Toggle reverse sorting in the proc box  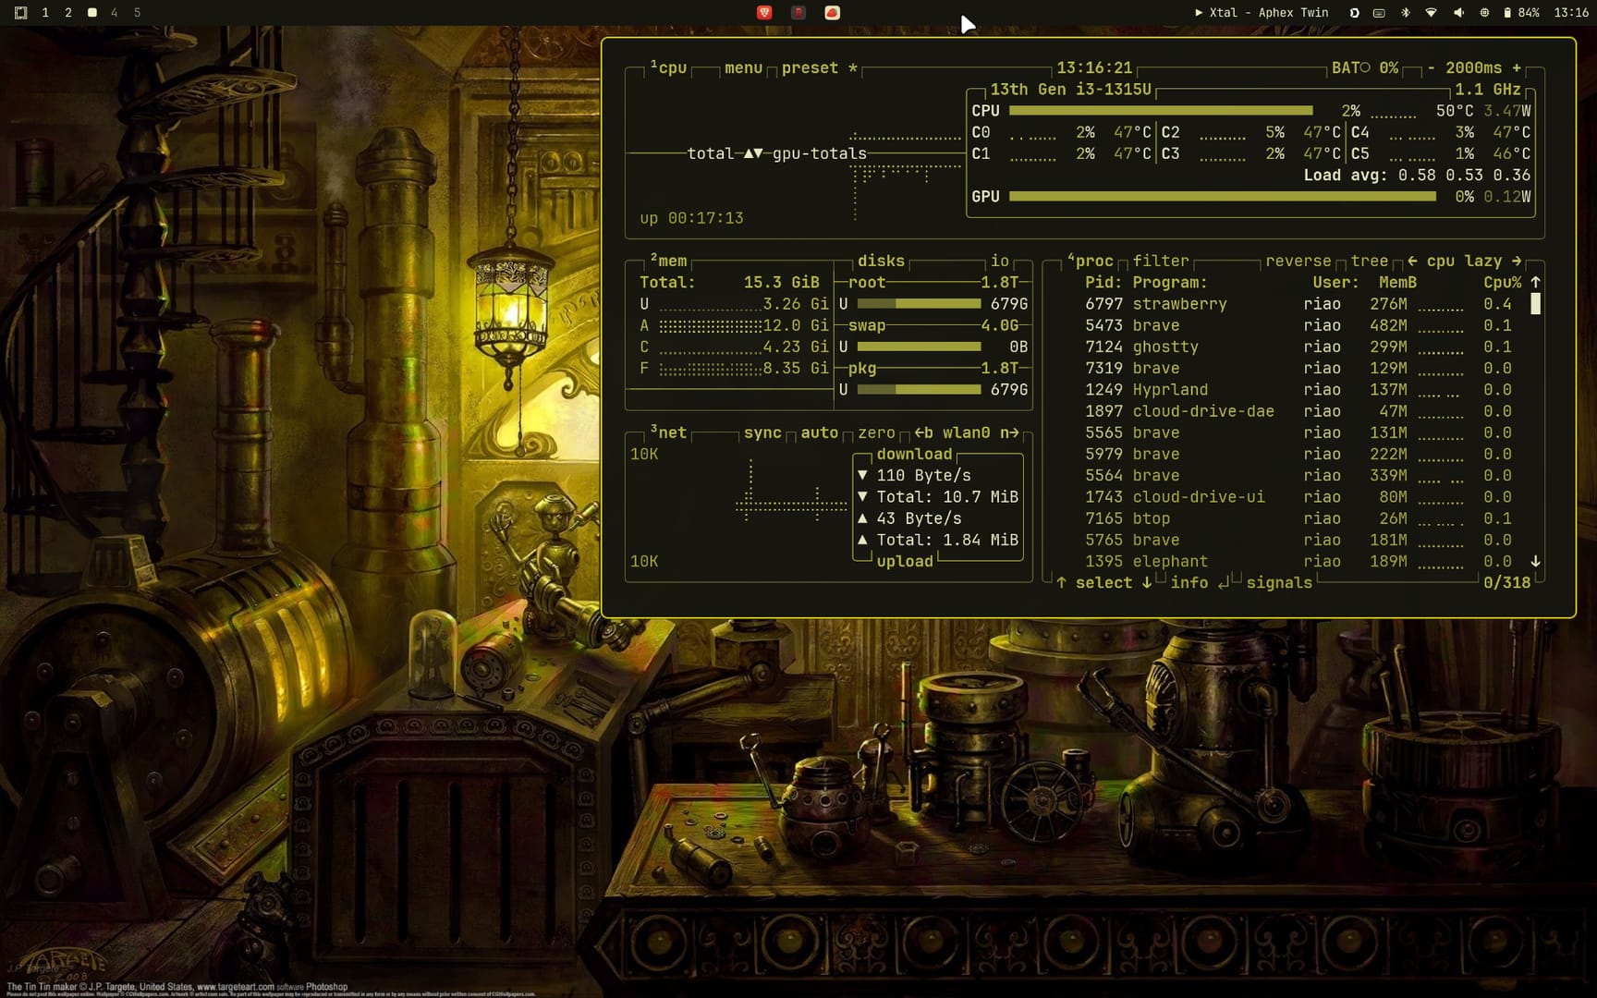1299,261
